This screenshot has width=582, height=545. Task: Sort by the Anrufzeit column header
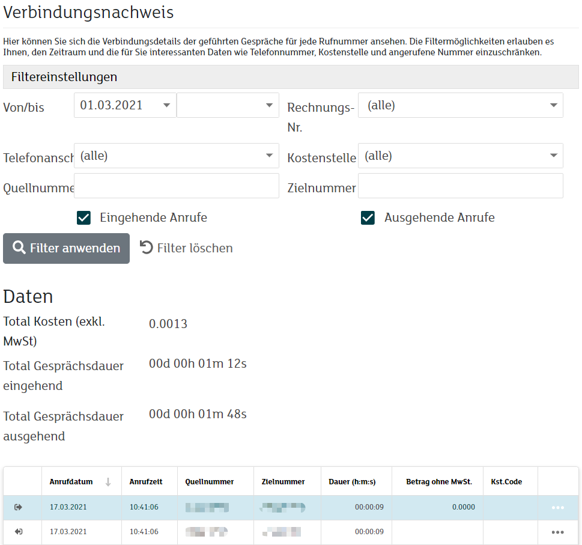coord(146,482)
